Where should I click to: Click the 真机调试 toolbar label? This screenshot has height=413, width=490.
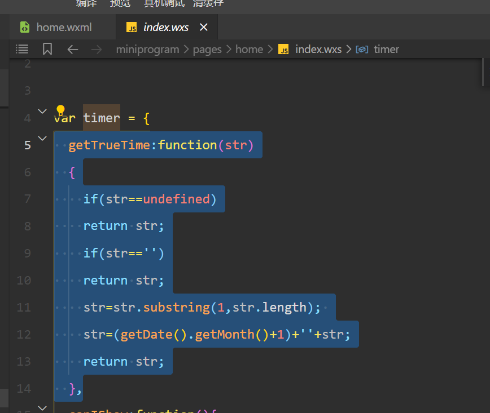pos(164,3)
